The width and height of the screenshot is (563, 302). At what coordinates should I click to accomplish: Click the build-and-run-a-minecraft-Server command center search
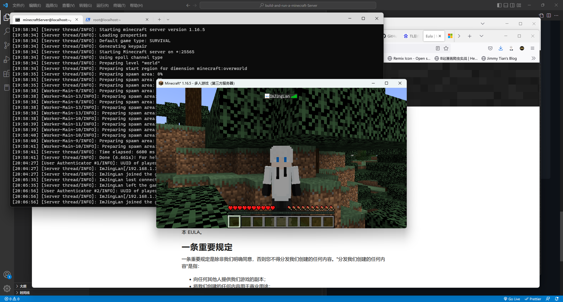(x=288, y=5)
